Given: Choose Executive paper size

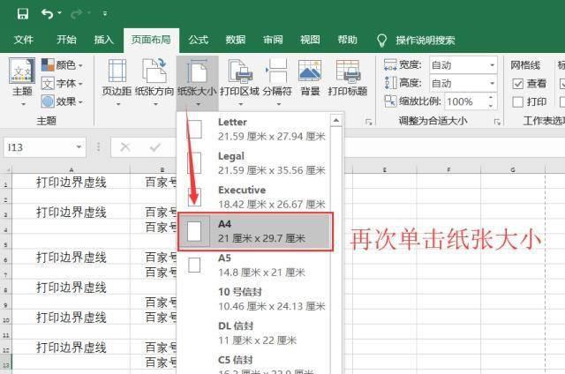Looking at the screenshot, I should [254, 197].
